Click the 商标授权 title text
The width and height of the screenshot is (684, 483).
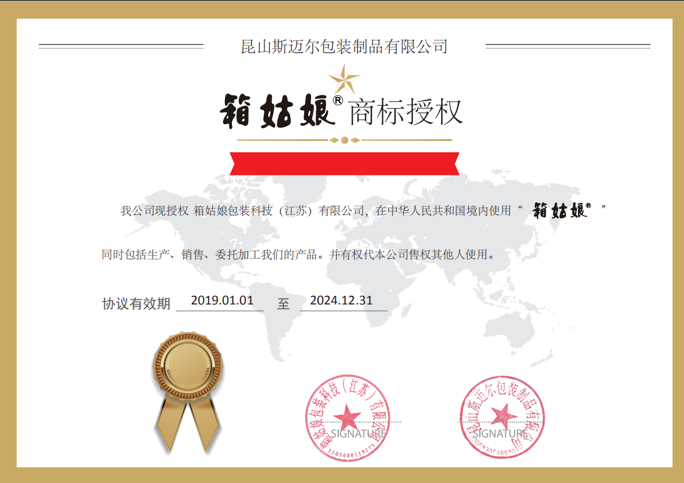[405, 112]
